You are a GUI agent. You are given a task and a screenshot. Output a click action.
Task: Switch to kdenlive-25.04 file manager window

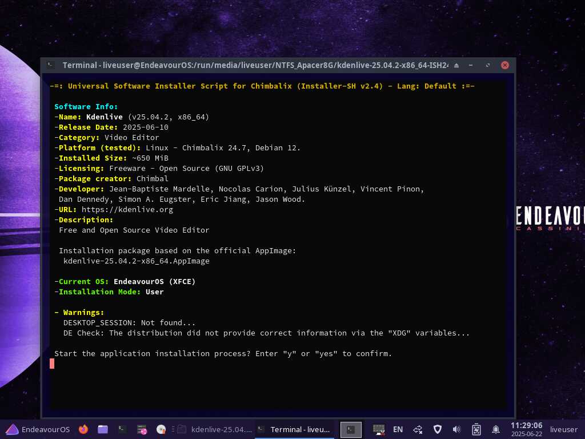click(214, 429)
